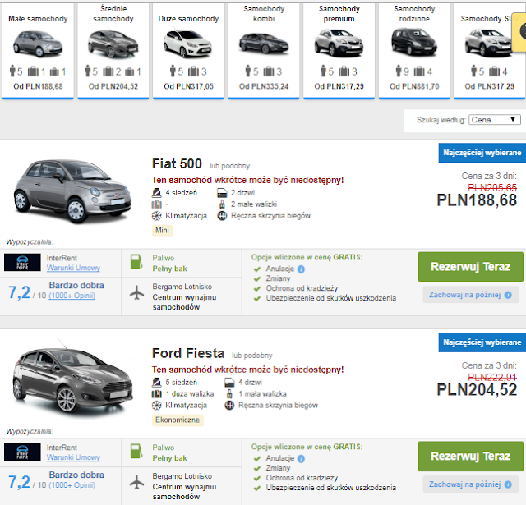Click the info icon on Fiat 500 Zachowaj na później
The height and width of the screenshot is (505, 526).
point(508,295)
